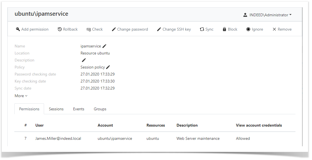Click the Rollback history icon
The image size is (312, 160).
60,29
